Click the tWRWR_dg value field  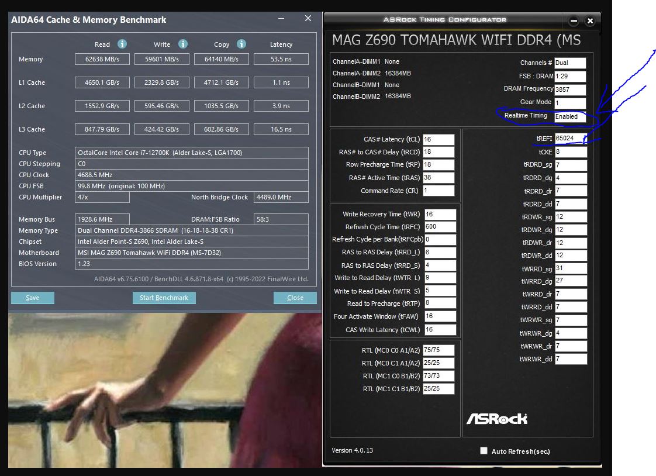click(571, 333)
